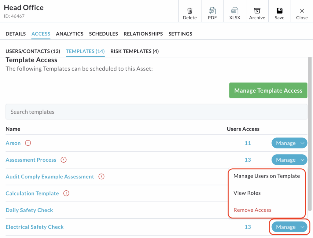Click the Delete trash icon
This screenshot has height=238, width=313.
[x=190, y=11]
